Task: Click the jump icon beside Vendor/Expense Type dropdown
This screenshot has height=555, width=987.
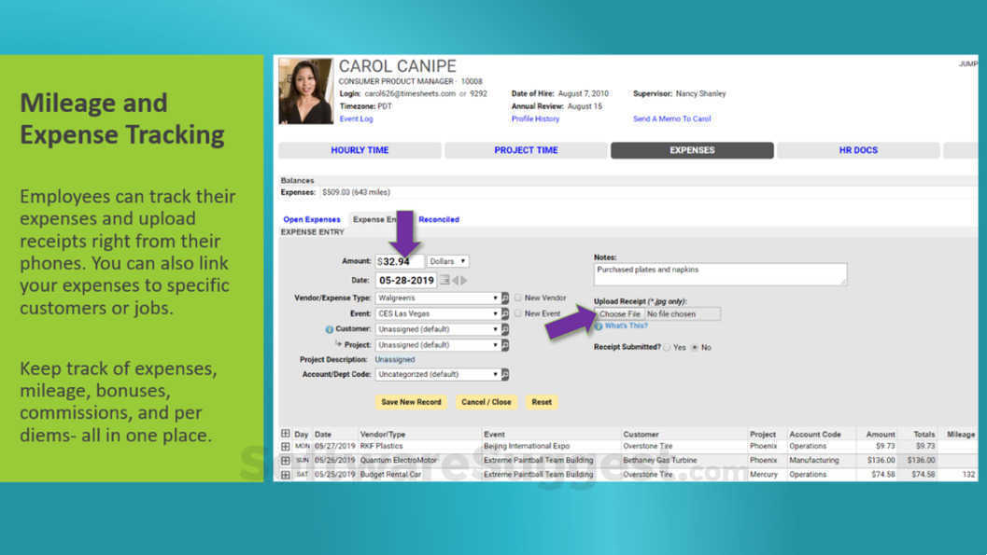Action: coord(505,297)
